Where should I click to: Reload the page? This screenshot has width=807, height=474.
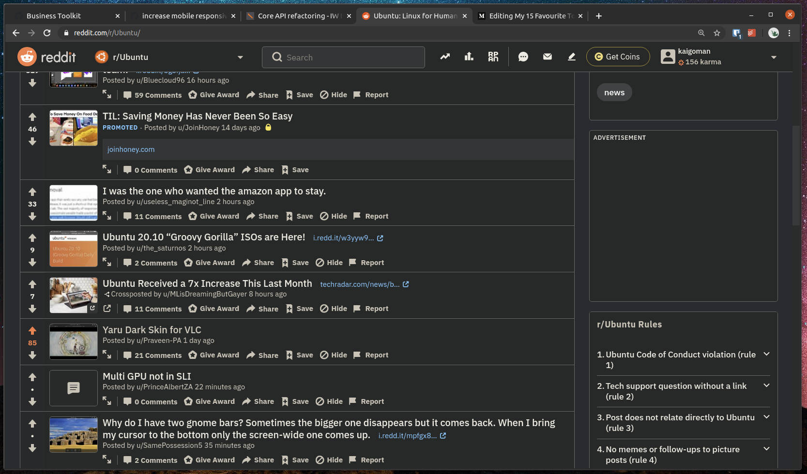pos(47,33)
